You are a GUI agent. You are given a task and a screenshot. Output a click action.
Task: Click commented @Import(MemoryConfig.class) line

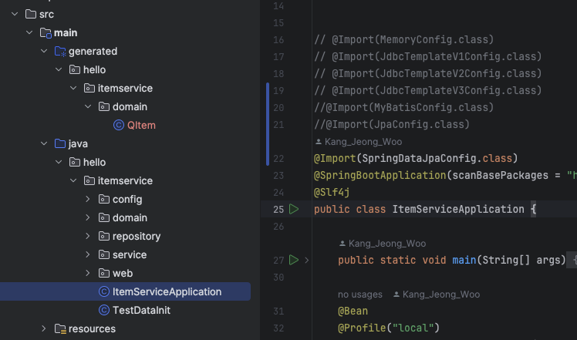[403, 40]
